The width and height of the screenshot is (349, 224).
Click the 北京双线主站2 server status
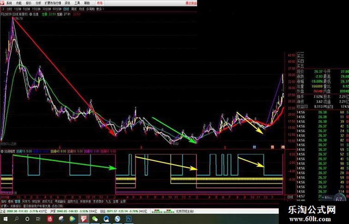coord(185,211)
